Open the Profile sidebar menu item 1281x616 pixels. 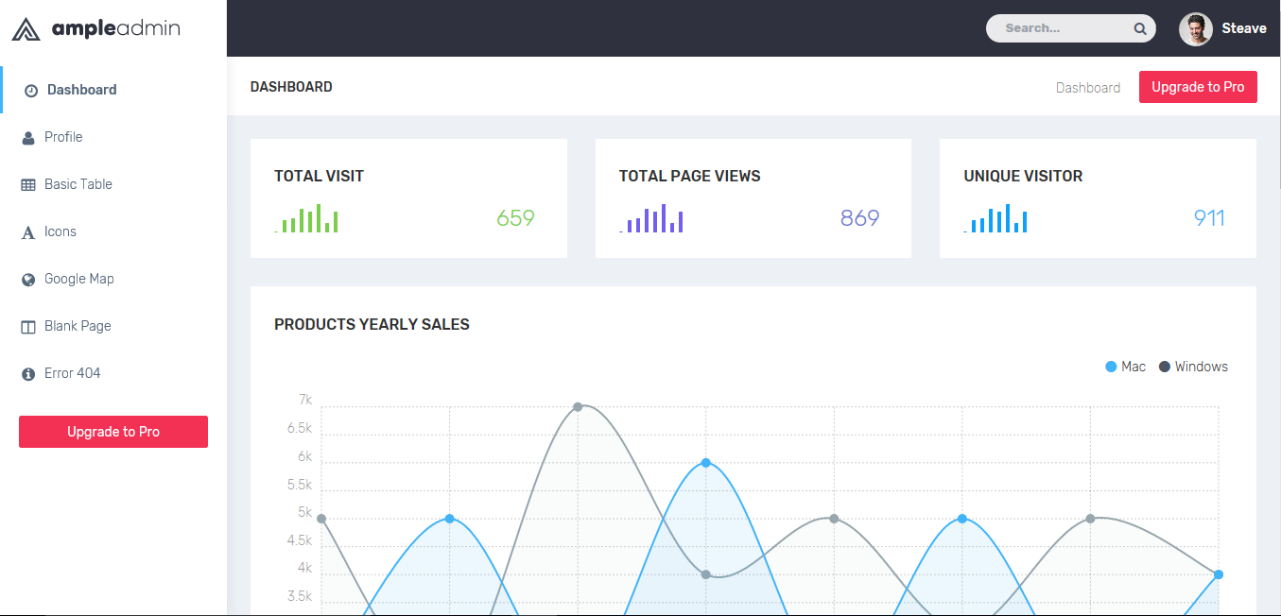click(x=113, y=137)
